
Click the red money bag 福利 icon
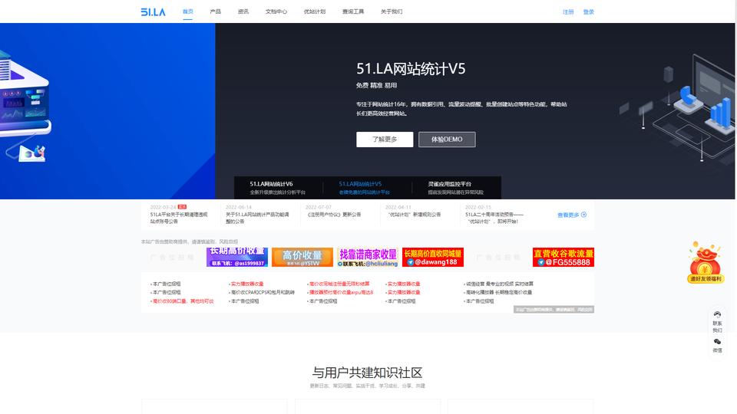click(x=705, y=262)
